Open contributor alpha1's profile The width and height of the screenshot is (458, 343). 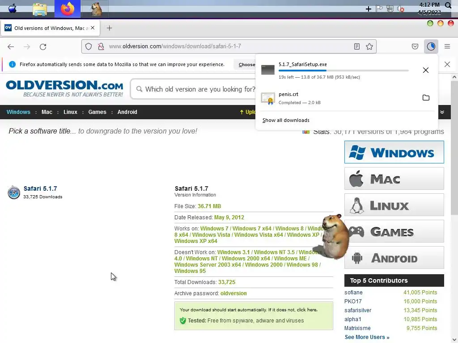(x=352, y=319)
